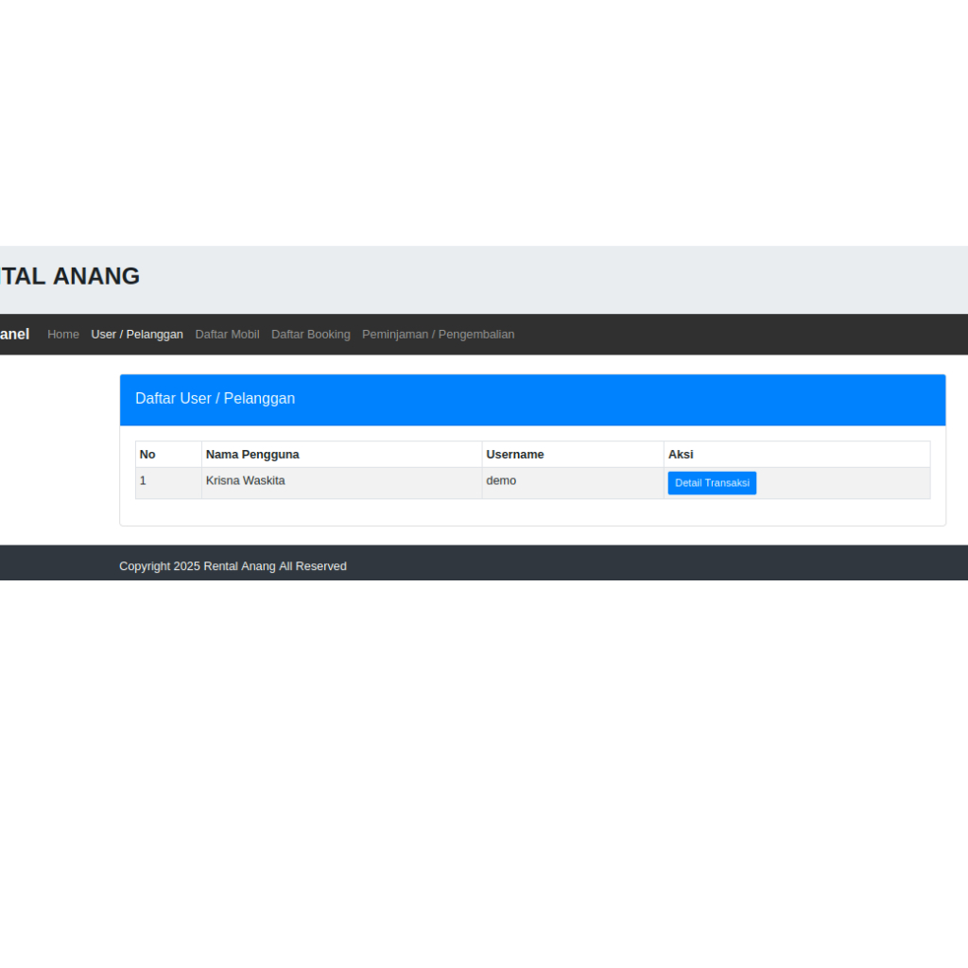The width and height of the screenshot is (968, 968).
Task: Select the User / Pelanggan navigation link
Action: (x=137, y=334)
